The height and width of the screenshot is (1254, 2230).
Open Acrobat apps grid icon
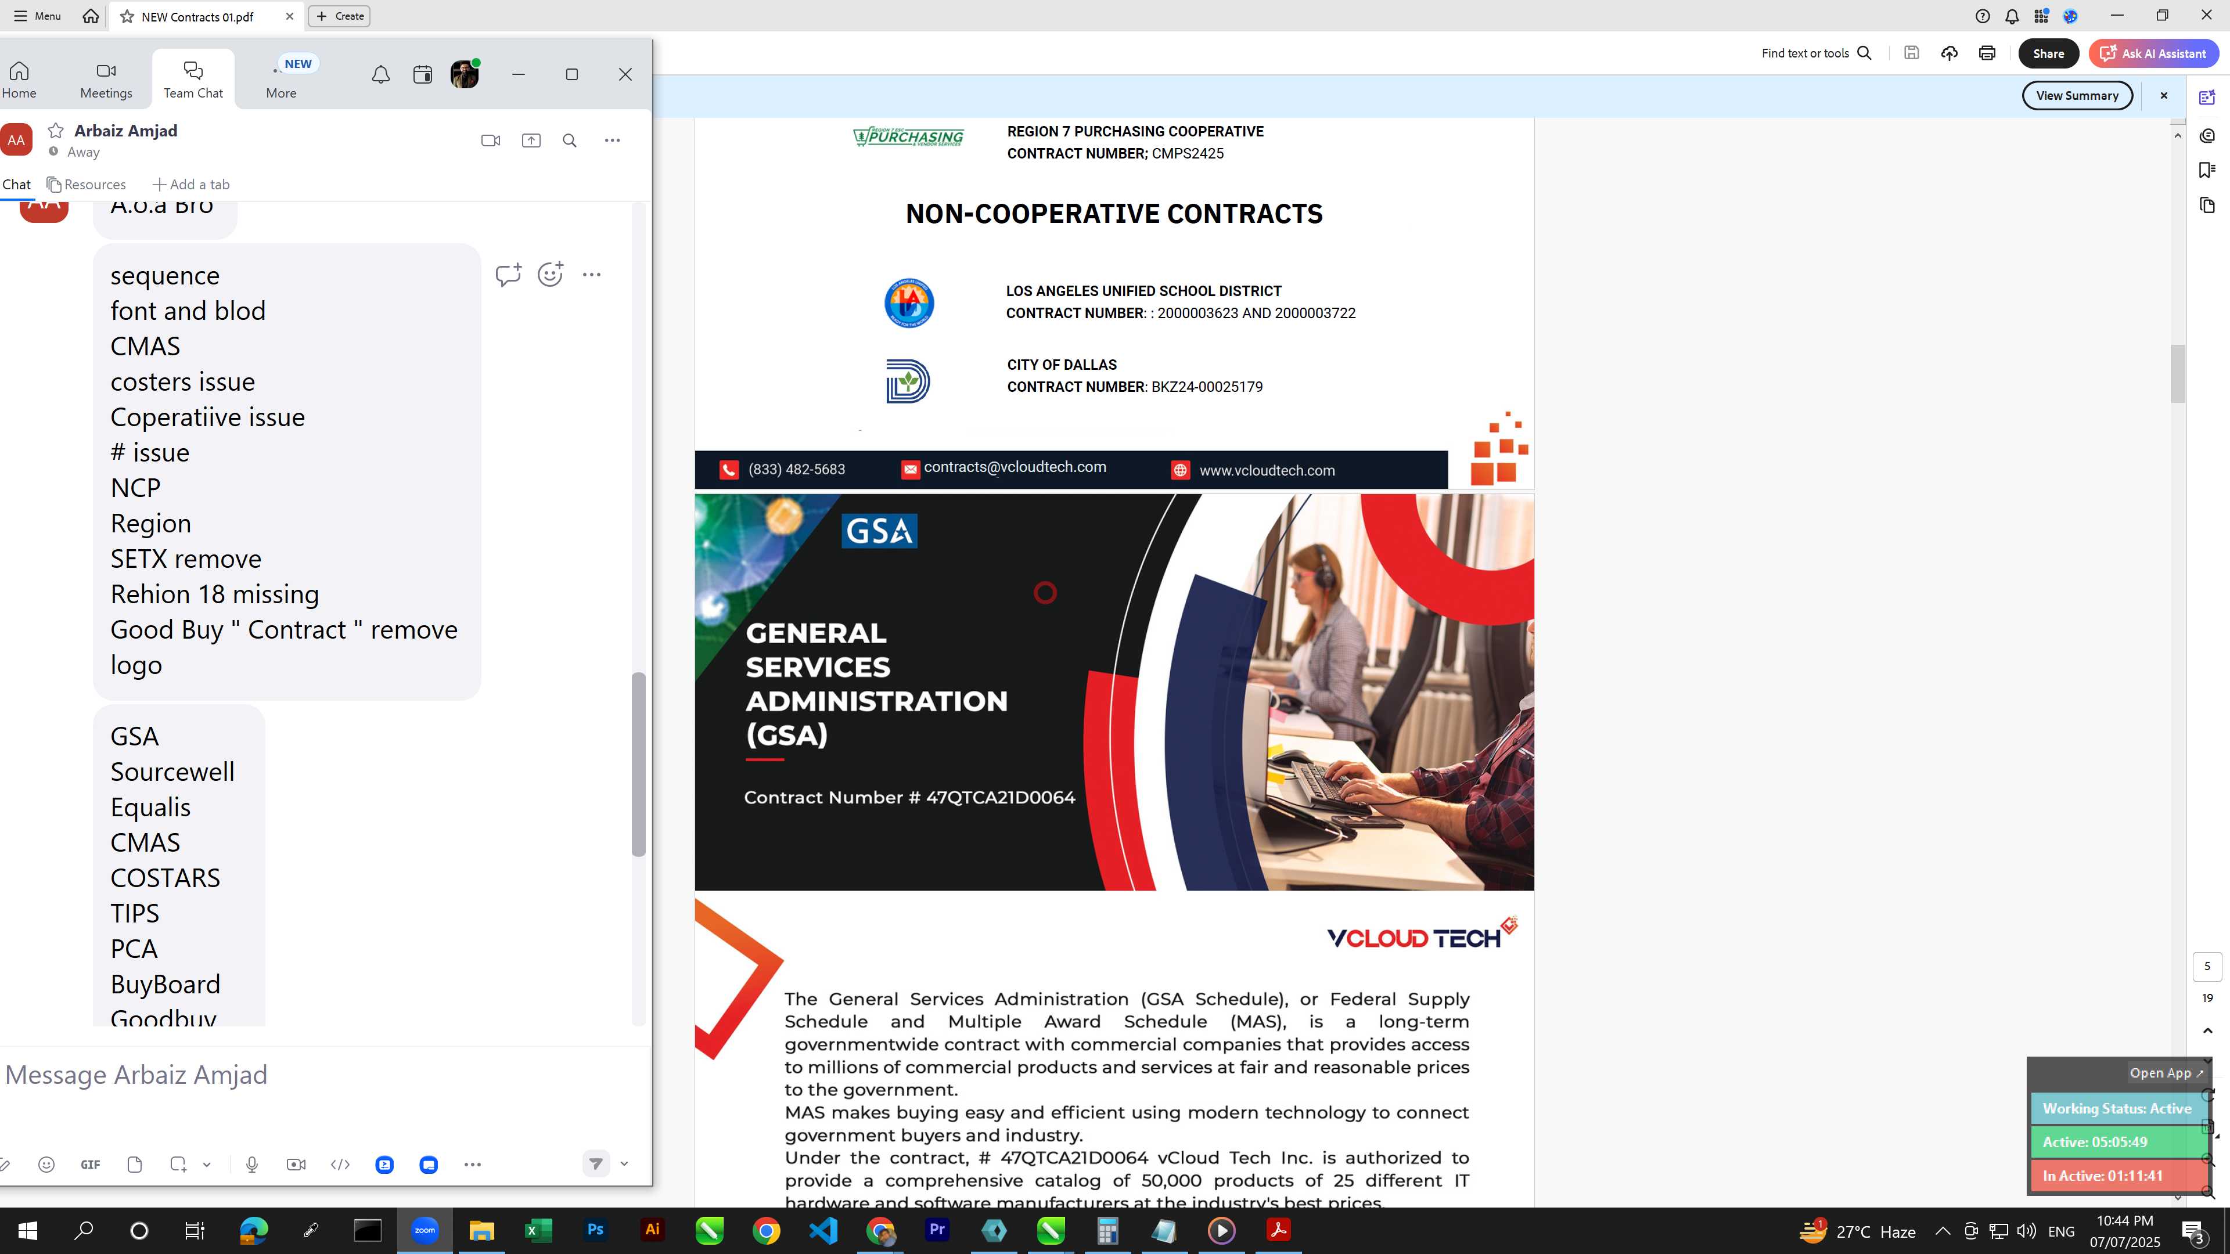pyautogui.click(x=2041, y=16)
